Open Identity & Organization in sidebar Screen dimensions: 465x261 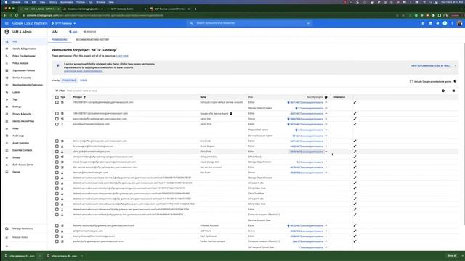[24, 49]
